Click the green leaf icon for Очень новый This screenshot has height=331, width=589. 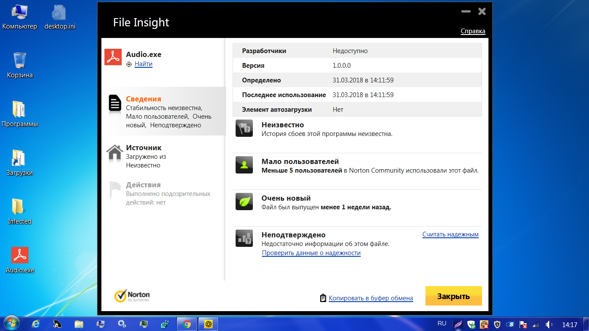coord(244,202)
